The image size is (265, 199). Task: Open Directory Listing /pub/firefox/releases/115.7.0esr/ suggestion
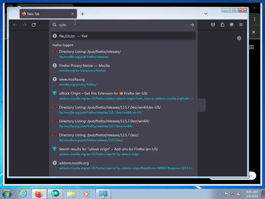click(x=123, y=137)
